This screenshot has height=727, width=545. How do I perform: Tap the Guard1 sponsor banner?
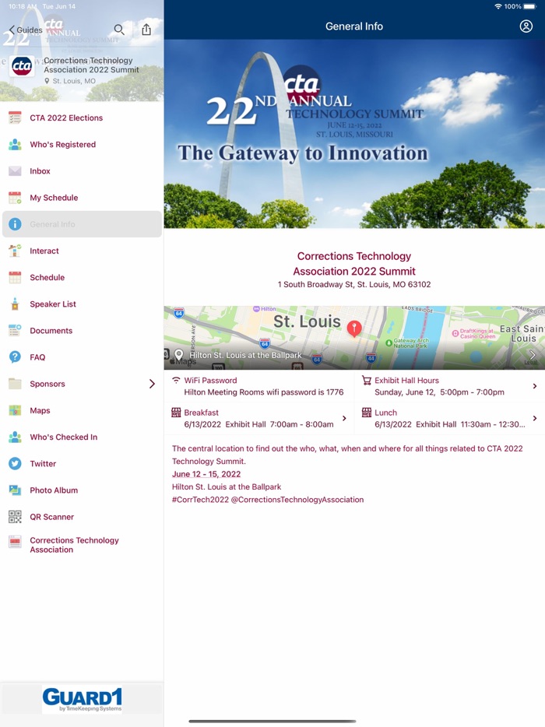click(82, 699)
